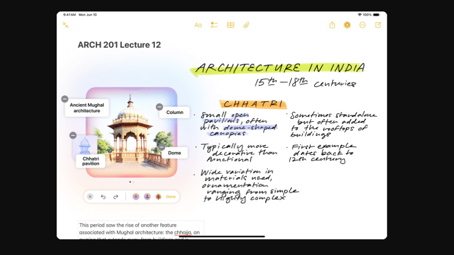
Task: Create a new note with compose icon
Action: coord(378,25)
